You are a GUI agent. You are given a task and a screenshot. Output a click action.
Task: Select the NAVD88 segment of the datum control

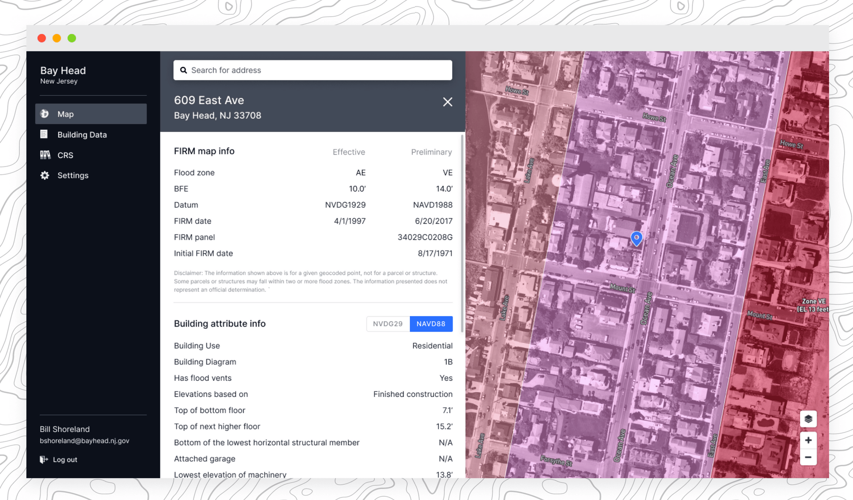coord(431,324)
